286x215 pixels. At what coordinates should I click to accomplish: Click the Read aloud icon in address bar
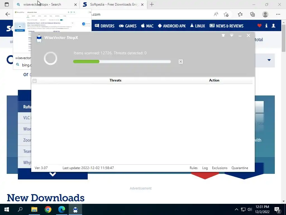216,14
